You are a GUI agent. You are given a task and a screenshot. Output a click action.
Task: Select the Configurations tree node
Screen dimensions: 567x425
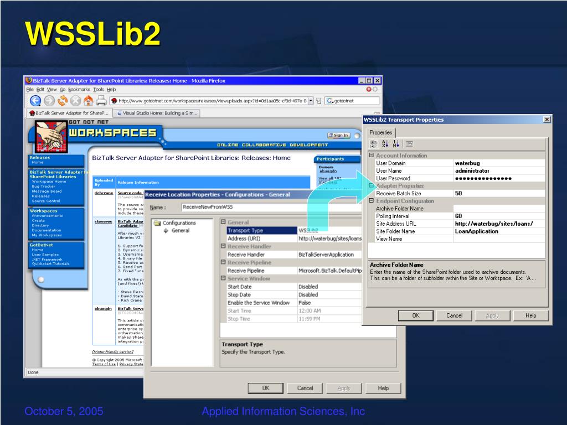point(179,223)
